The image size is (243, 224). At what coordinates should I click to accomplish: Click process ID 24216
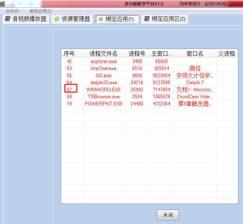tap(137, 82)
